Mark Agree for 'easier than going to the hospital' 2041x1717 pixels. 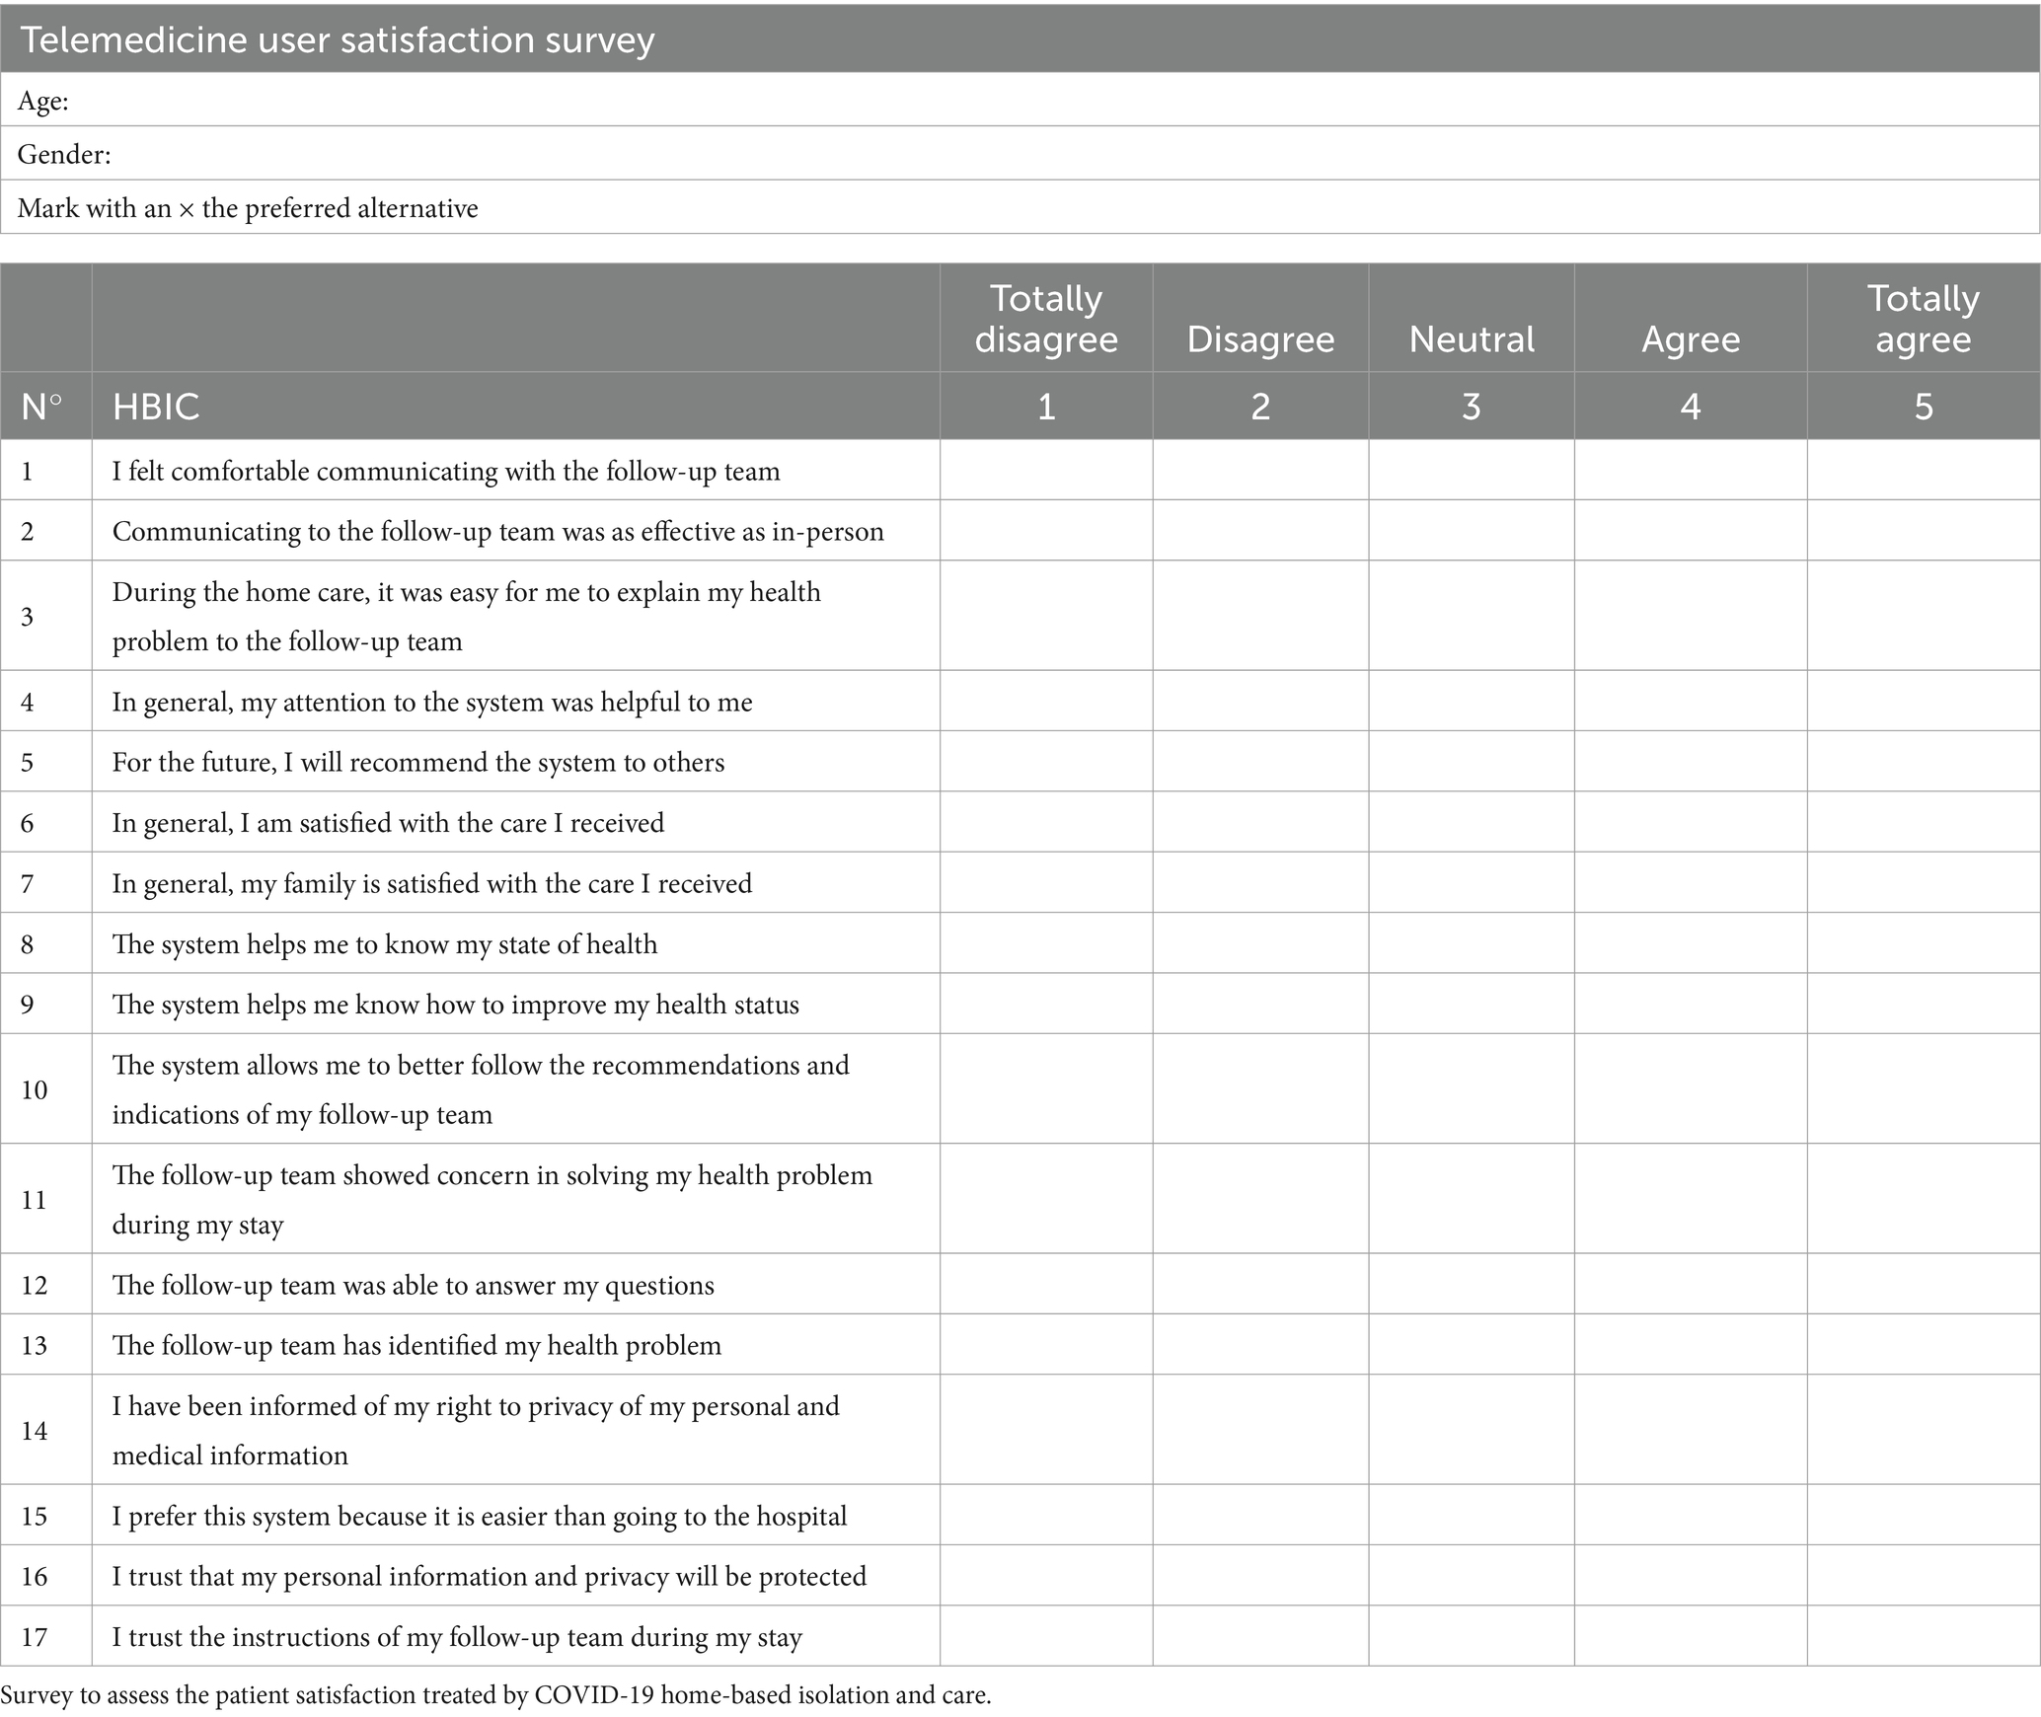point(1691,1516)
